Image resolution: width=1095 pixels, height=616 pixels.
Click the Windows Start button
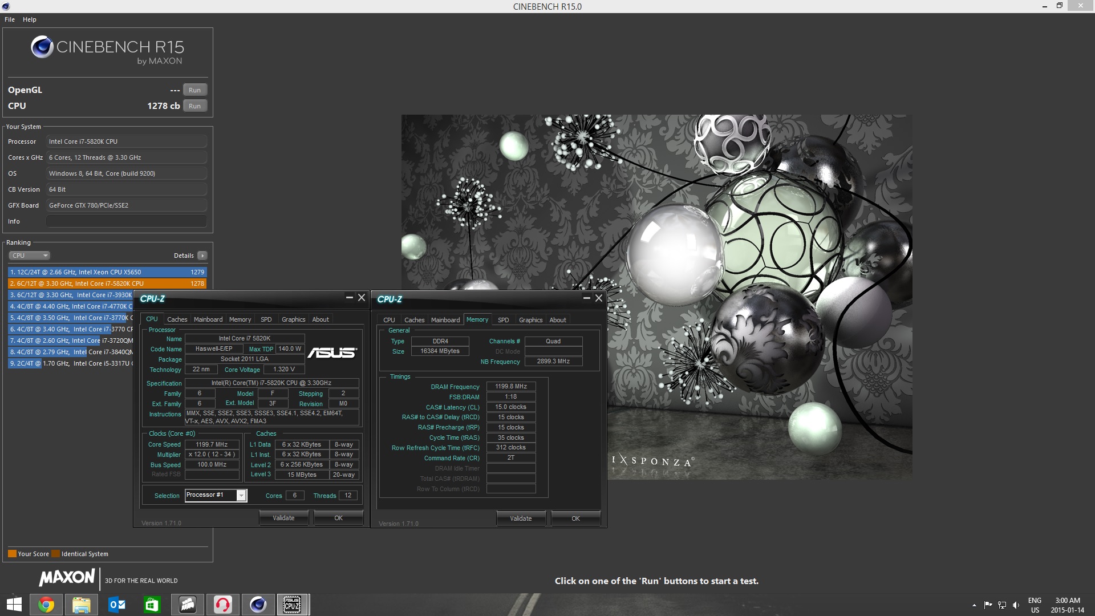point(14,605)
